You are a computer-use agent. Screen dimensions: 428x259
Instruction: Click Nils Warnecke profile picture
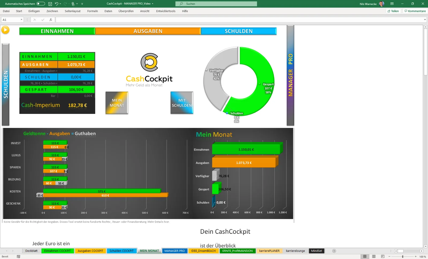[x=381, y=4]
